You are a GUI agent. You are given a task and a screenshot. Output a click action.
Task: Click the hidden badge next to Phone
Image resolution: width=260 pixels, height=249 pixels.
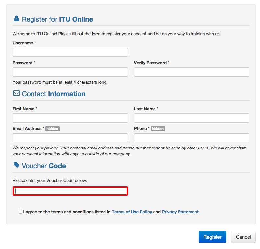tap(157, 129)
